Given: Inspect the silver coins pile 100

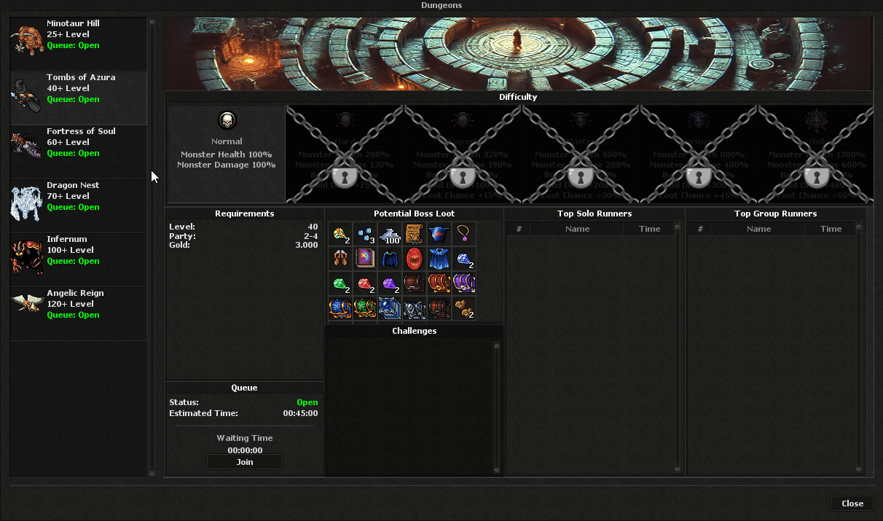Looking at the screenshot, I should (x=390, y=235).
